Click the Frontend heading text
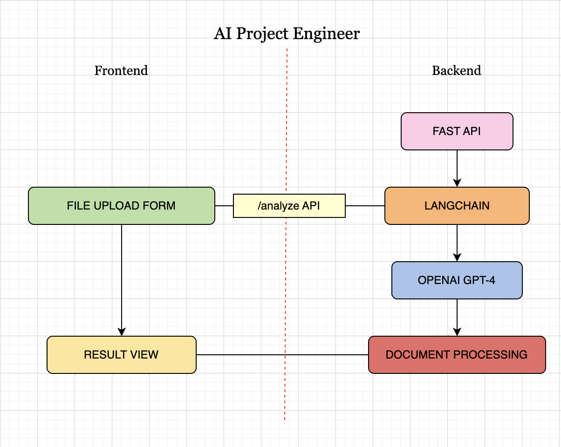The image size is (561, 447). pyautogui.click(x=121, y=71)
